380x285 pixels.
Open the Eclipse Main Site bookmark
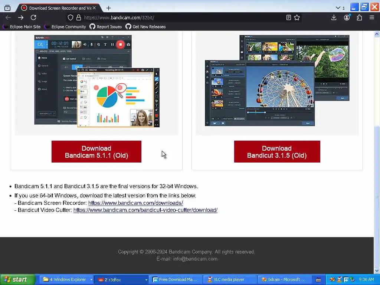(x=22, y=27)
